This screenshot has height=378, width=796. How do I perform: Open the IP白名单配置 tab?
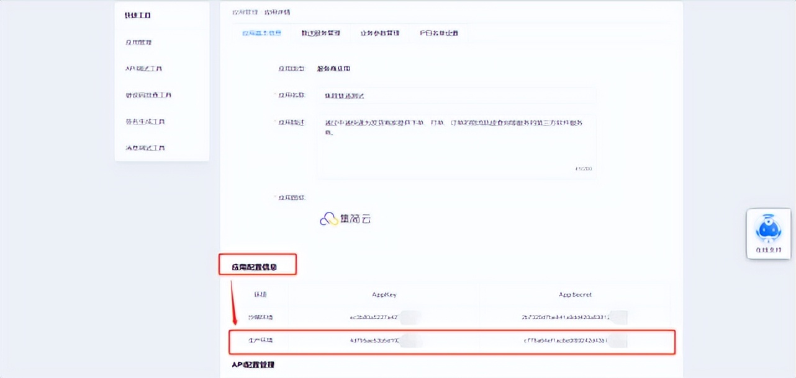point(438,33)
